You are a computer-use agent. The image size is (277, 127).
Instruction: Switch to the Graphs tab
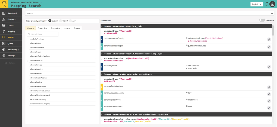[77, 28]
